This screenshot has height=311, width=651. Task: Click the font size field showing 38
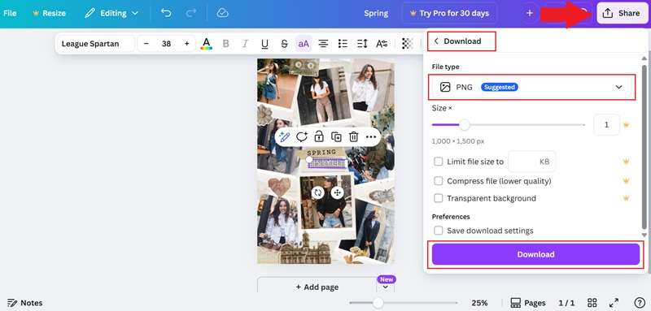167,44
